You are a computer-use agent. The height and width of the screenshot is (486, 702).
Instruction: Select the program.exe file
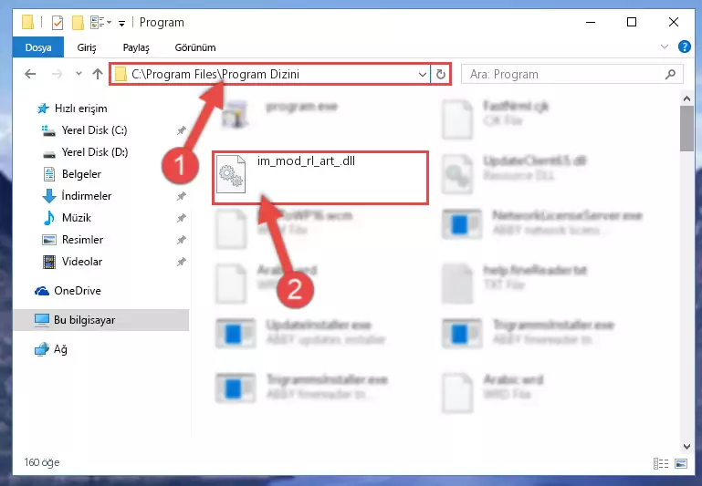point(280,113)
